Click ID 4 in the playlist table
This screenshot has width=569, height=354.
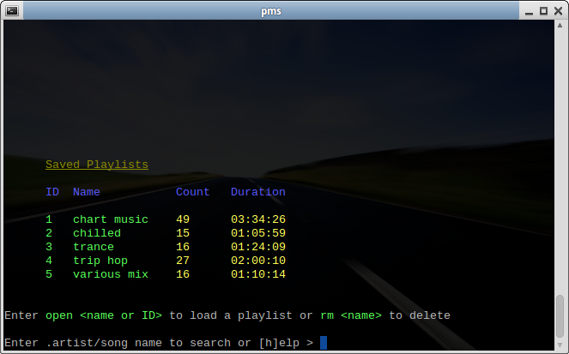coord(49,261)
